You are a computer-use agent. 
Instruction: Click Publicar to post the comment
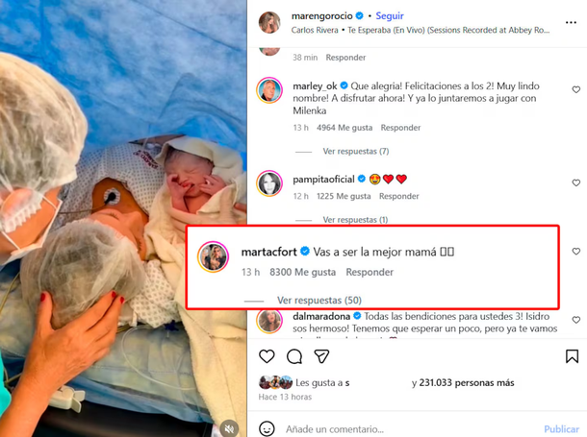561,429
